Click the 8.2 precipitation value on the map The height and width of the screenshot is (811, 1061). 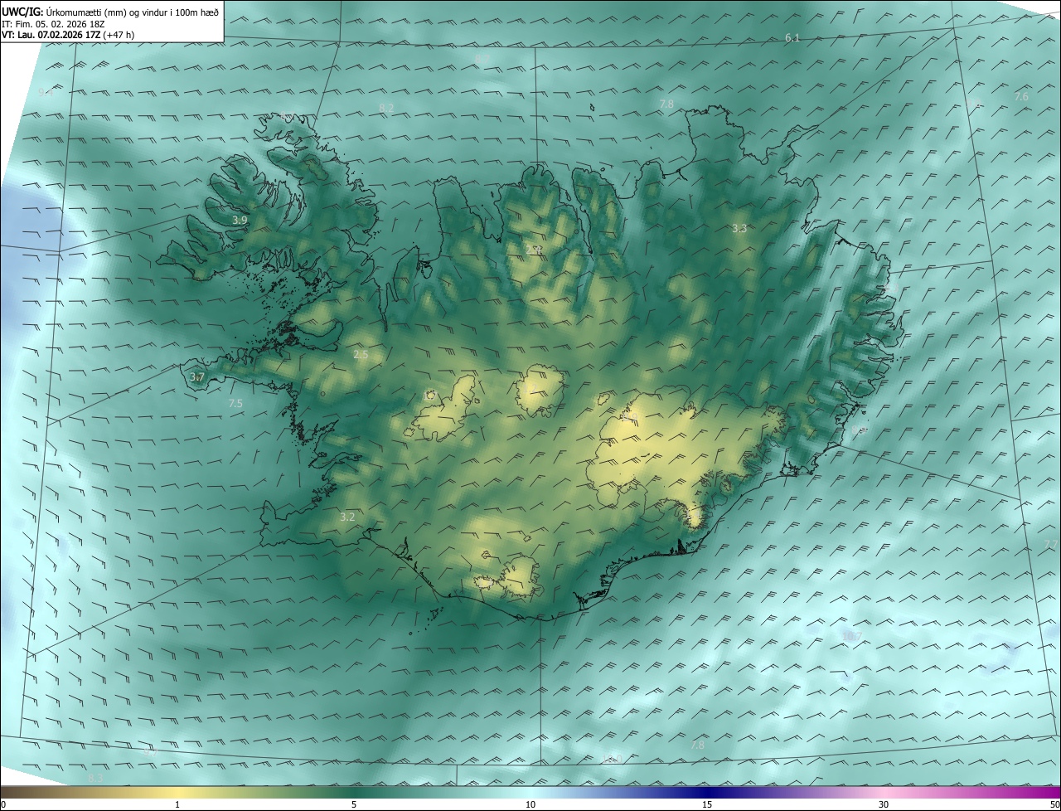386,109
